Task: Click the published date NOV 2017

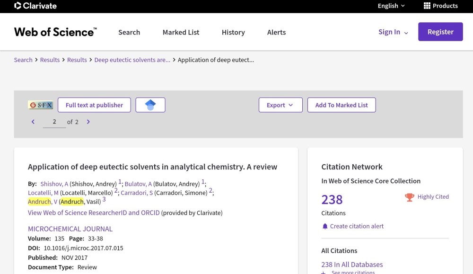Action: 75,258
